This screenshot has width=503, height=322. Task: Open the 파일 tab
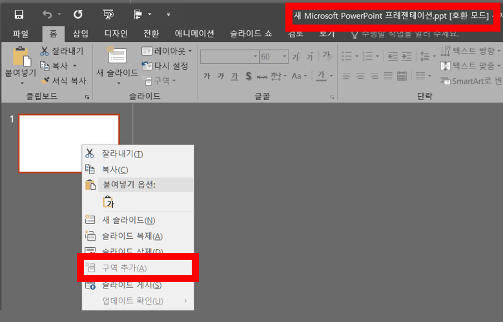tap(21, 34)
